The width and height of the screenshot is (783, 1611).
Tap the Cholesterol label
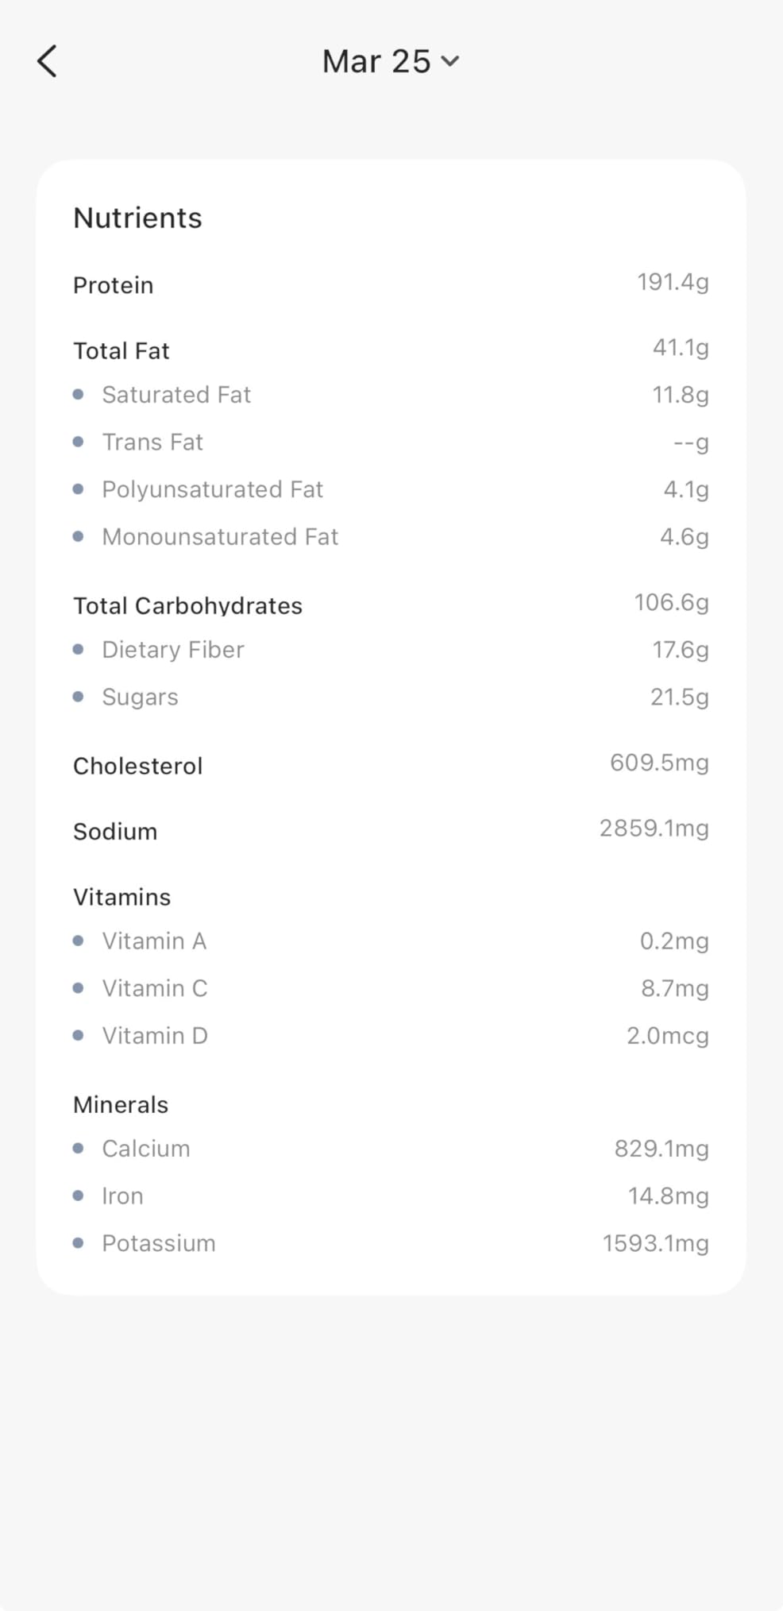pos(137,766)
